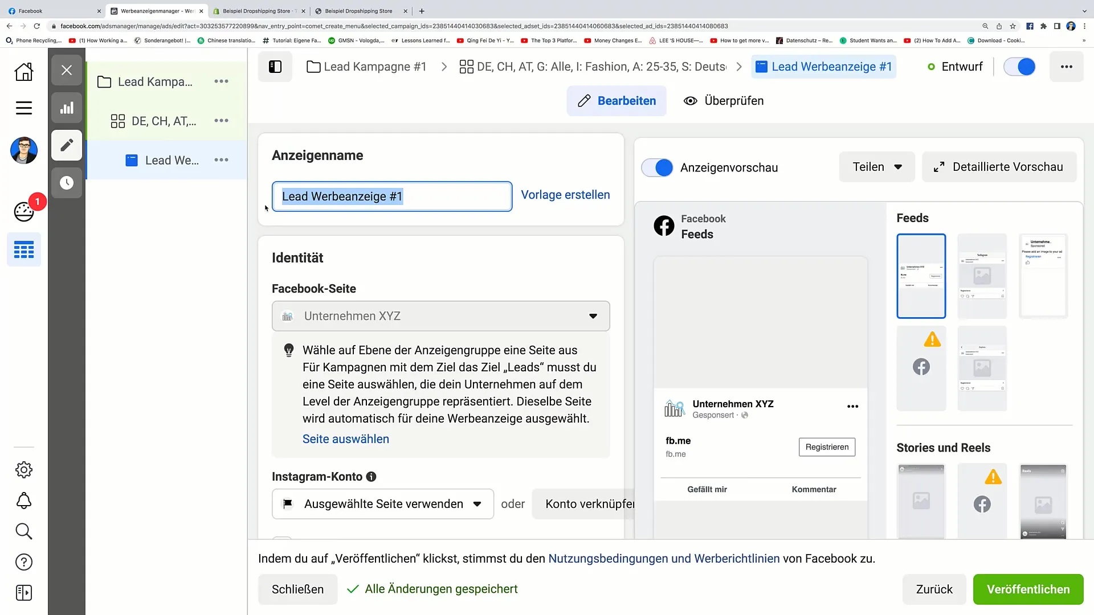The height and width of the screenshot is (615, 1094).
Task: Switch to the Überprüfen review tab
Action: coord(723,101)
